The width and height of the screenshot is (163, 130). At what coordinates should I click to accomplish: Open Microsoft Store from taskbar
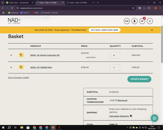[x=28, y=127]
